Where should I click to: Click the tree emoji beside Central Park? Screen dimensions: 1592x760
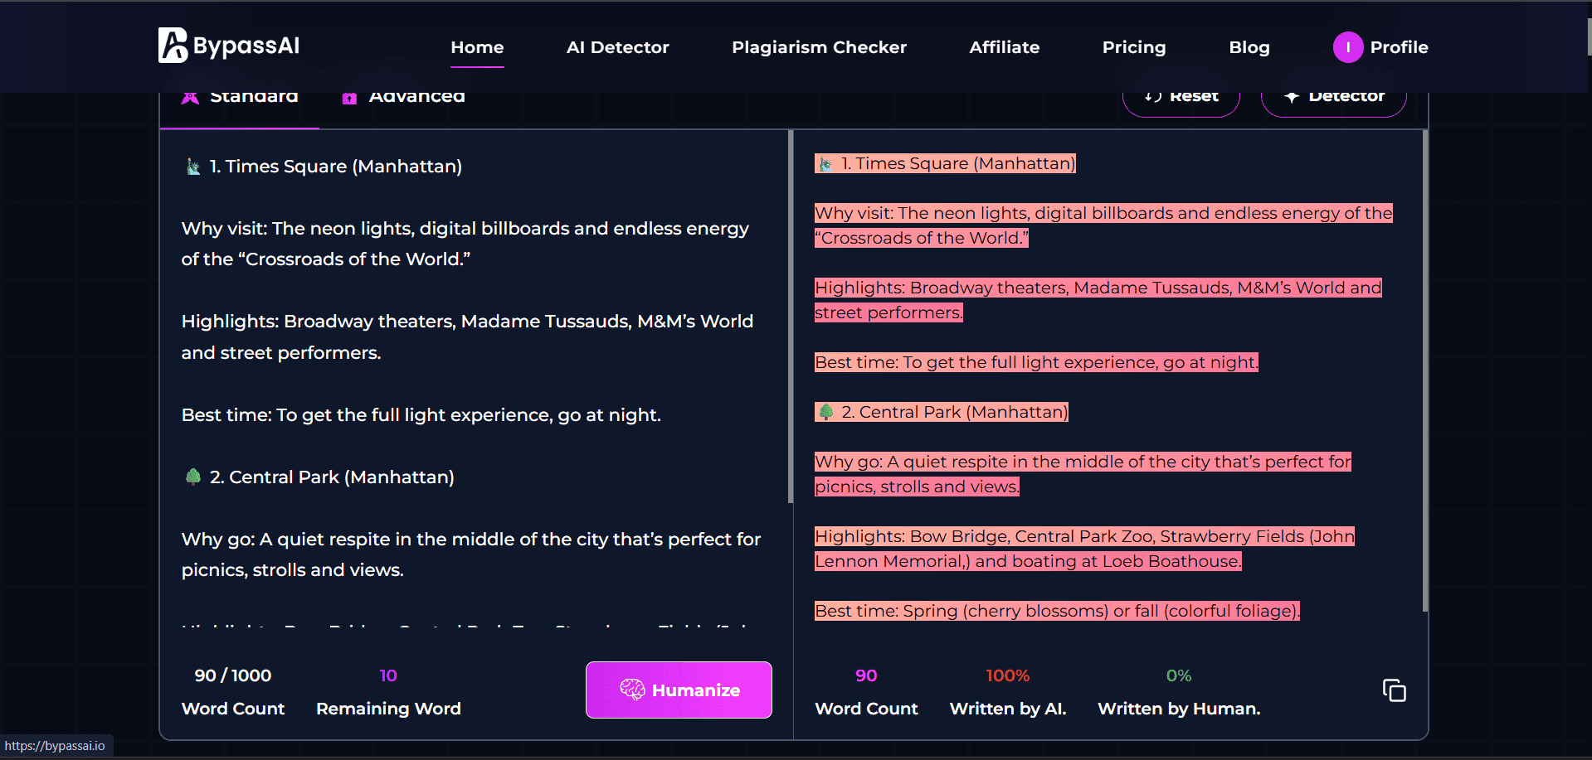point(193,477)
